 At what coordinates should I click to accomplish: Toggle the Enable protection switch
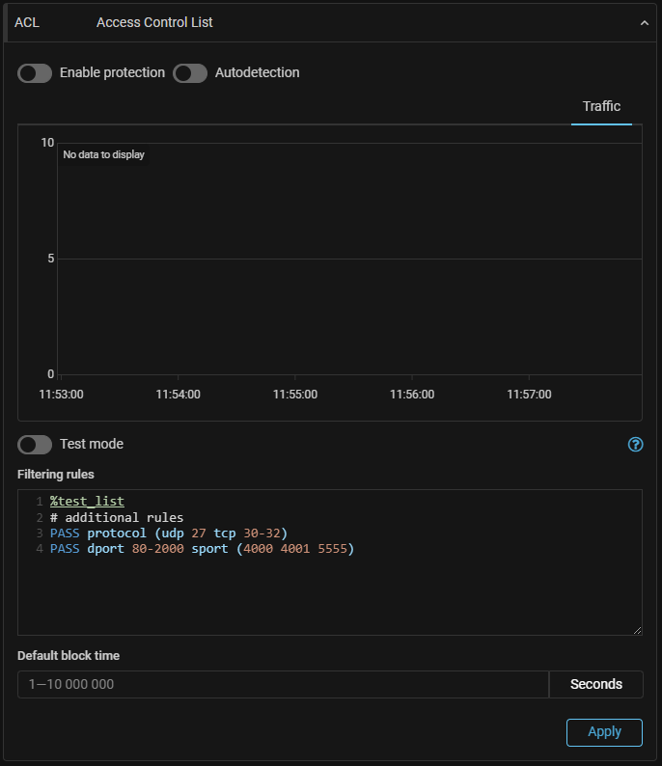point(35,73)
